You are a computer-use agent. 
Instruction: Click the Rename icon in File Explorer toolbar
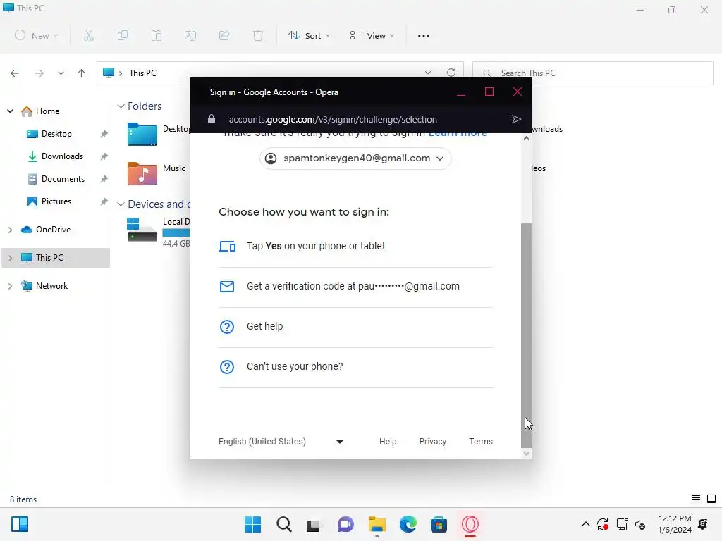(190, 35)
